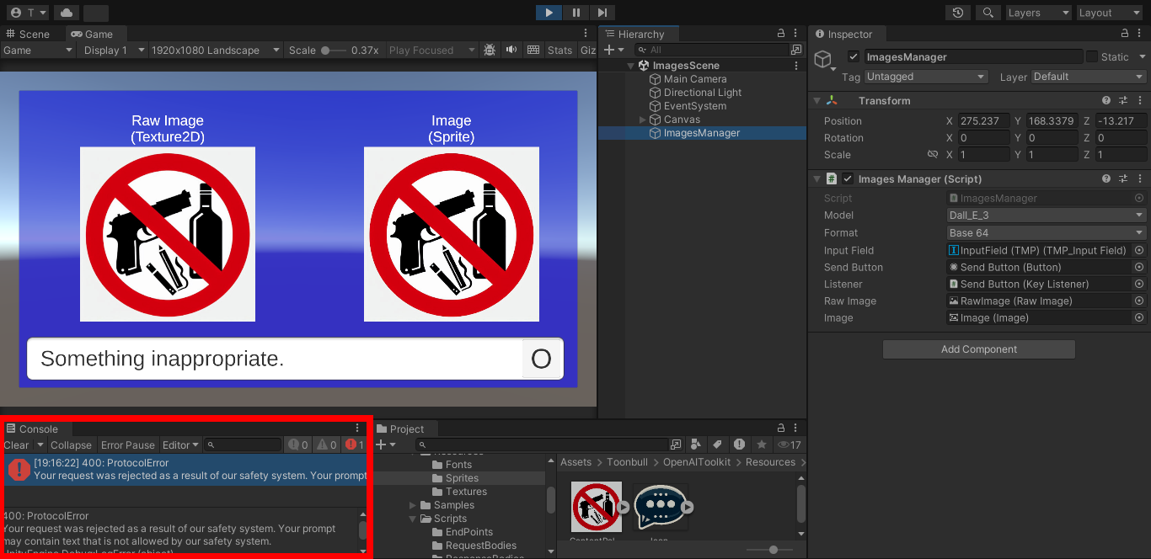Click the GameObject cube icon in Inspector
Image resolution: width=1151 pixels, height=559 pixels.
point(824,60)
